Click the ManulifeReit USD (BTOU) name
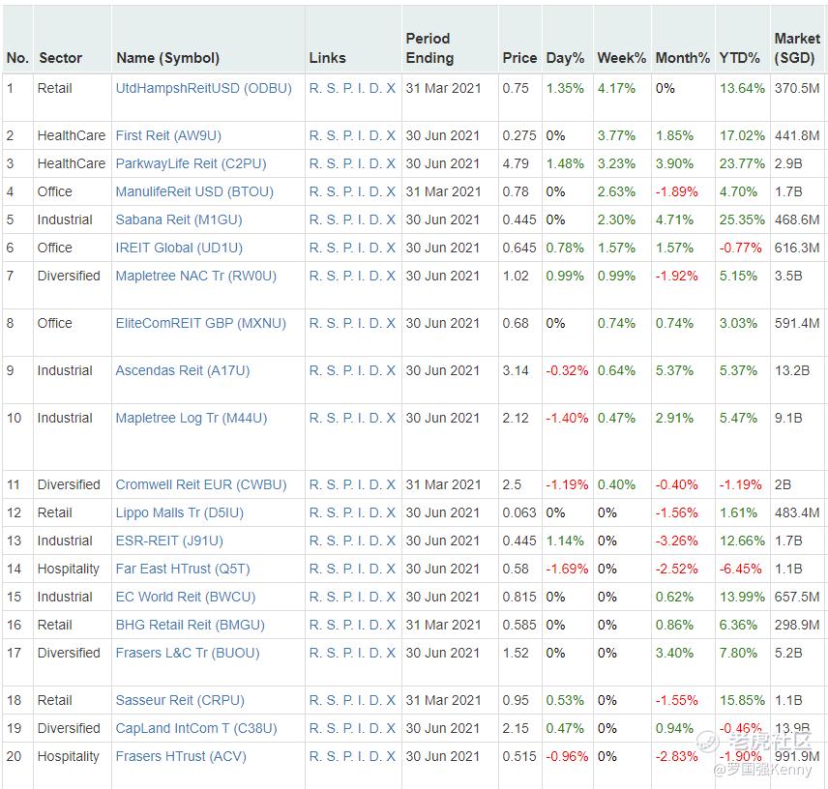 point(194,191)
